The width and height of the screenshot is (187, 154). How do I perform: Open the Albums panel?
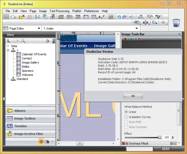point(30,111)
